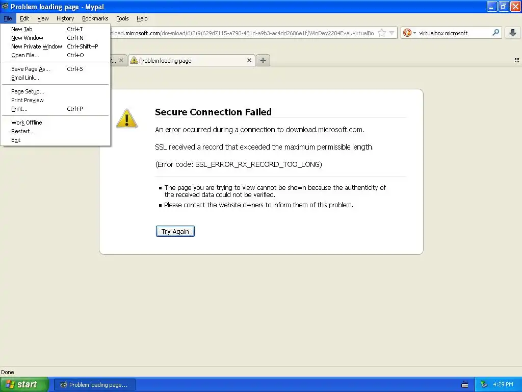Click the large yellow warning triangle icon
Screen dimensions: 522x392
127,118
